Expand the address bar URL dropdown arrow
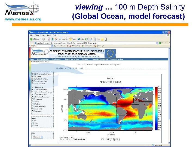Viewport: 196px width, 147px height. click(x=157, y=43)
